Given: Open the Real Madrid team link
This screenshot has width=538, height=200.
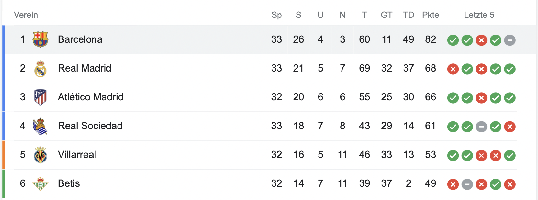Looking at the screenshot, I should point(84,68).
